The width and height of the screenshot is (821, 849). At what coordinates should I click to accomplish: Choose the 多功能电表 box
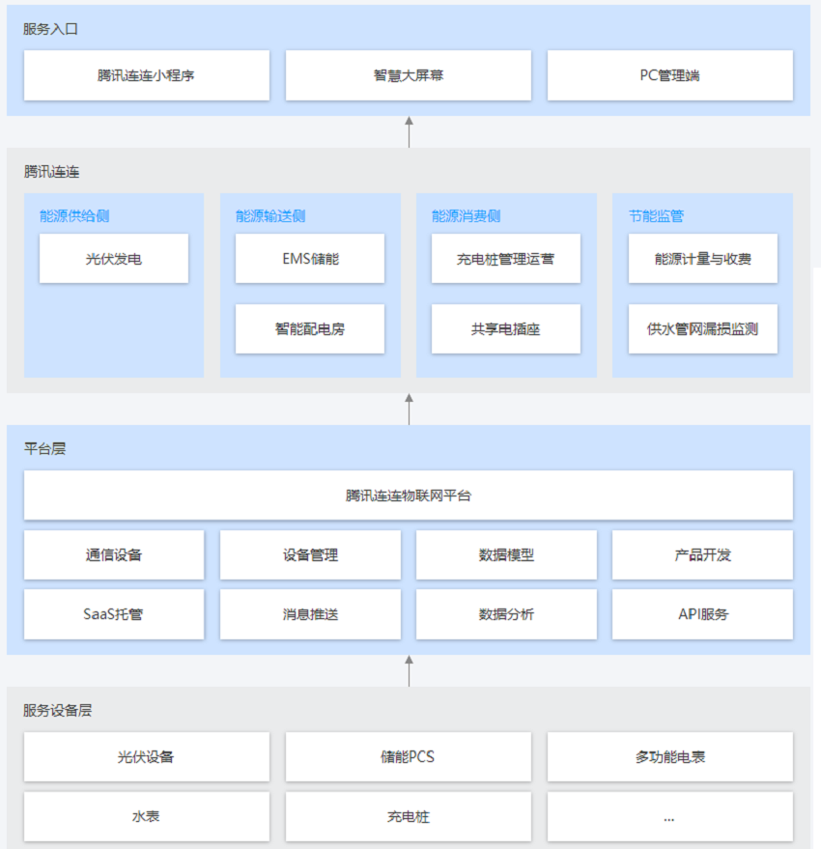(670, 757)
